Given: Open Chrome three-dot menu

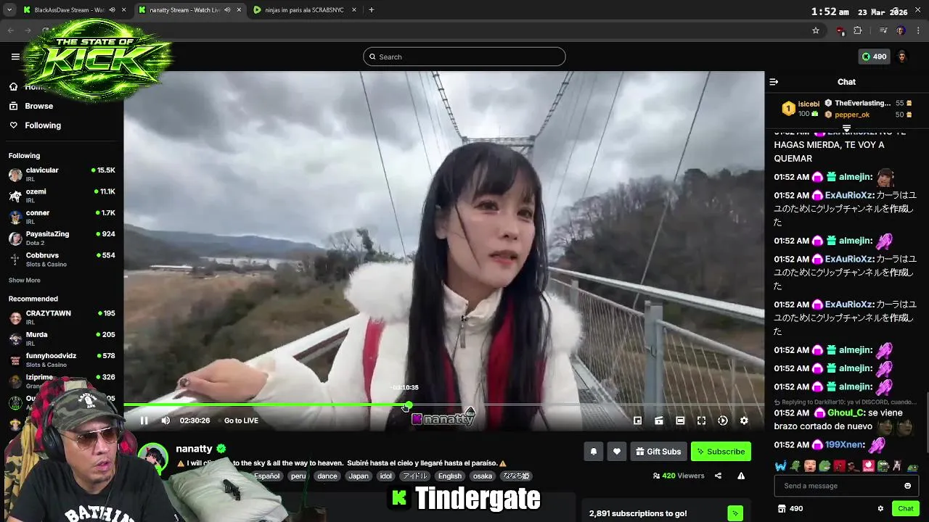Looking at the screenshot, I should 919,30.
